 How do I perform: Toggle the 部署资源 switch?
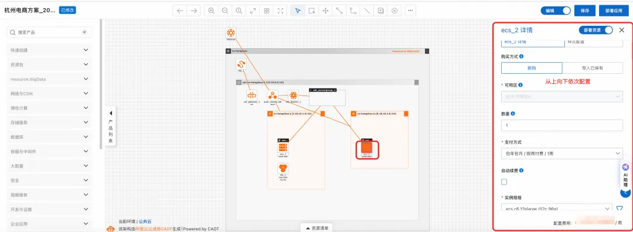coord(596,30)
